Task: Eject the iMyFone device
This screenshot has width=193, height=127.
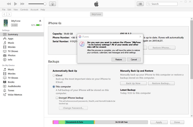Action: (x=40, y=21)
